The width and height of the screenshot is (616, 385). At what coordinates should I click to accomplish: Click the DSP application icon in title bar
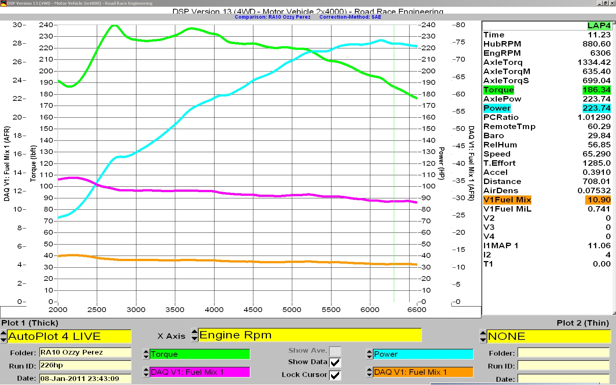click(x=3, y=3)
